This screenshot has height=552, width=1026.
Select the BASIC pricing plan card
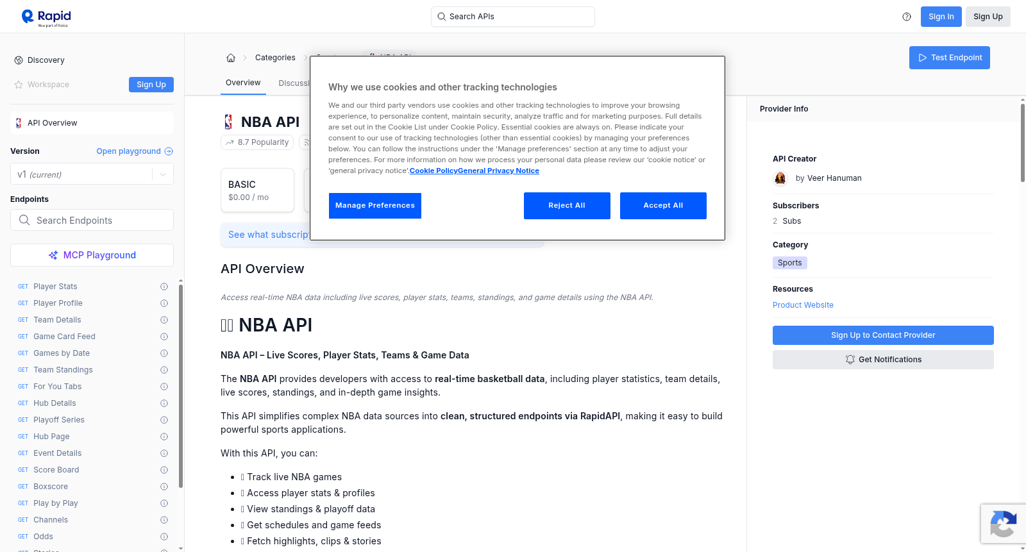click(x=257, y=190)
